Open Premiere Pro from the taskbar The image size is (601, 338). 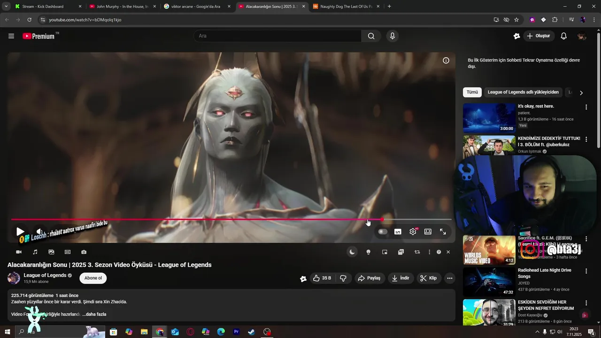pyautogui.click(x=236, y=332)
